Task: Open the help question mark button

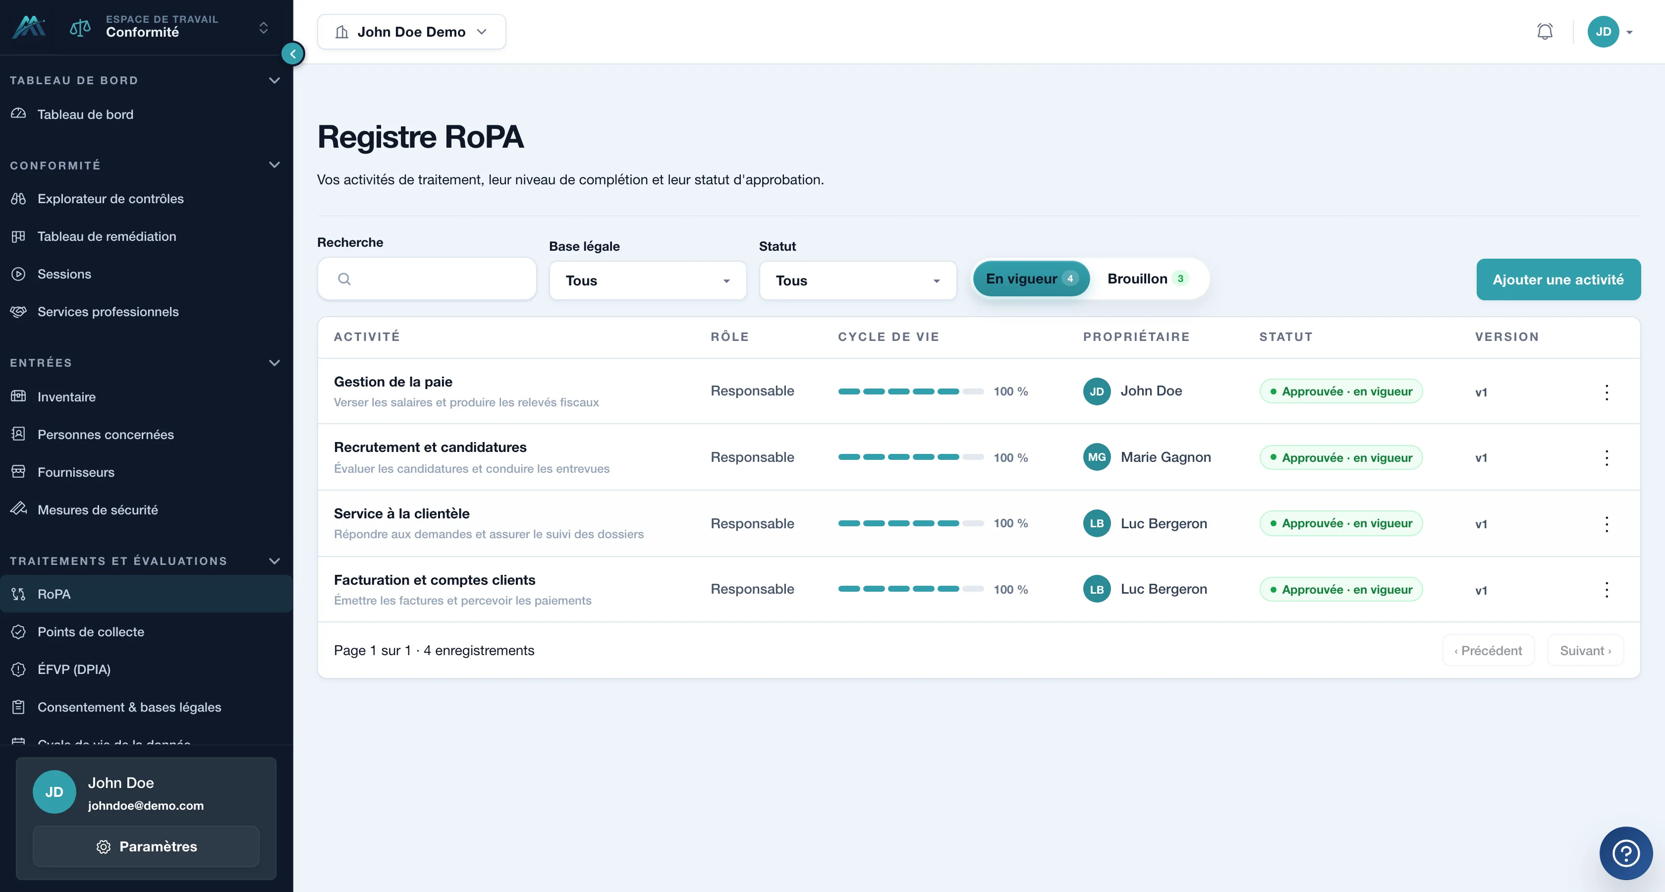Action: (1625, 852)
